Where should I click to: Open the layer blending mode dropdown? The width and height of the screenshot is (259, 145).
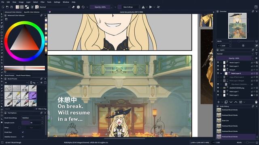coord(235,54)
